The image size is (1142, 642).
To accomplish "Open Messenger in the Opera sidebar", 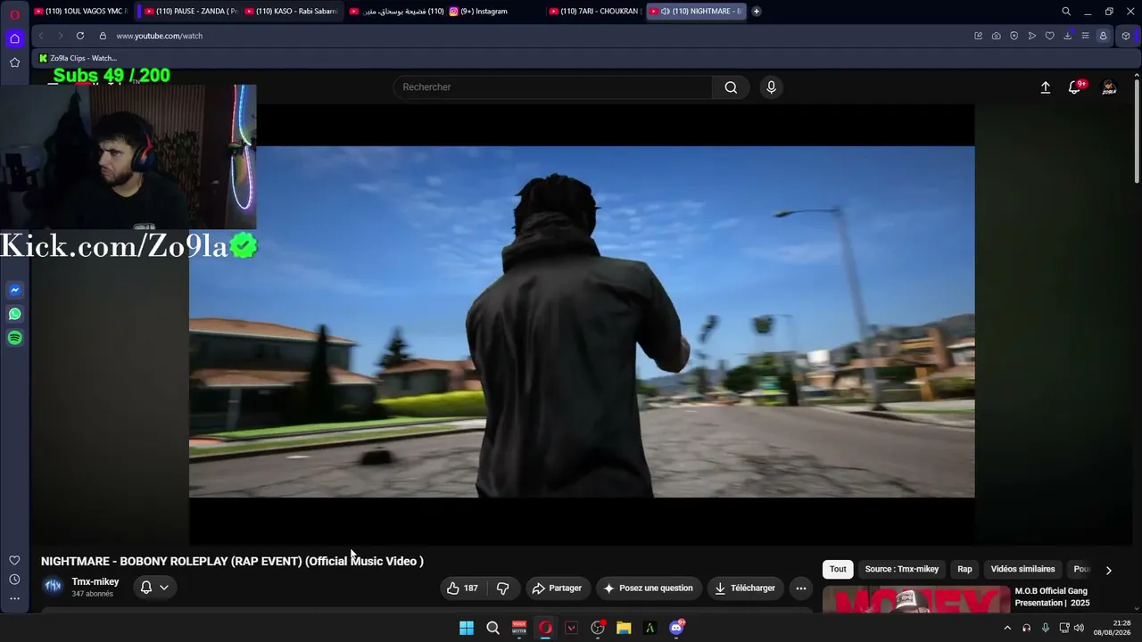I will click(x=15, y=290).
